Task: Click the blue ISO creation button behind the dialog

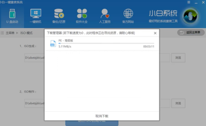Action: (x=92, y=123)
